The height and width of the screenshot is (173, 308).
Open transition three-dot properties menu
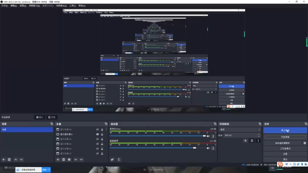point(258,141)
